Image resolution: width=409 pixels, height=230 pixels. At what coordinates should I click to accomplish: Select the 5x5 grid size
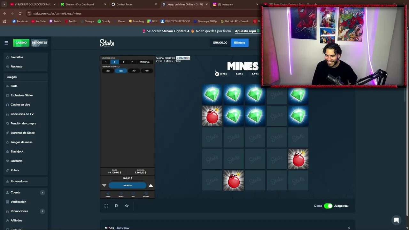point(121,71)
